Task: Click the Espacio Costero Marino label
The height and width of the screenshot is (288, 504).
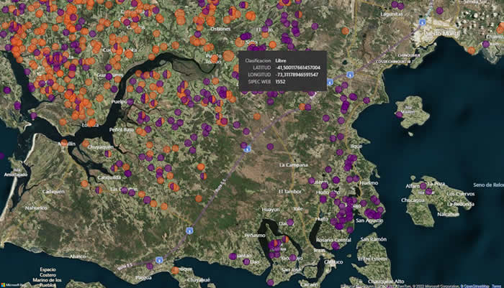Action: (48, 275)
